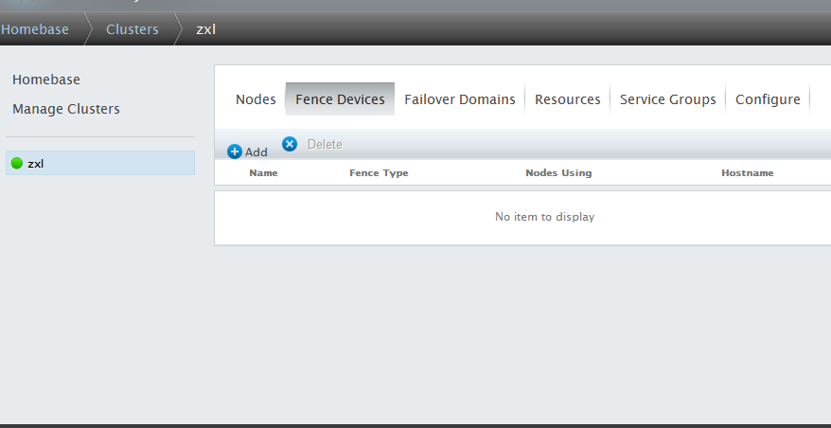Open the Nodes tab
831x428 pixels.
[256, 99]
